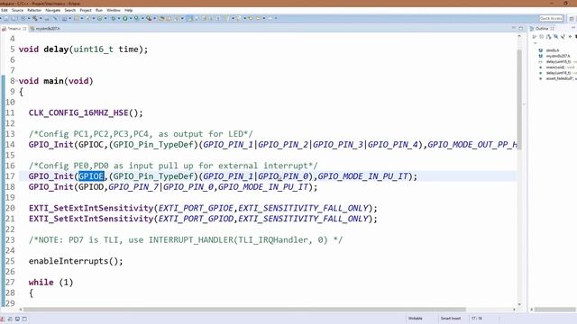Open the Window menu
This screenshot has height=324, width=577.
tap(114, 10)
